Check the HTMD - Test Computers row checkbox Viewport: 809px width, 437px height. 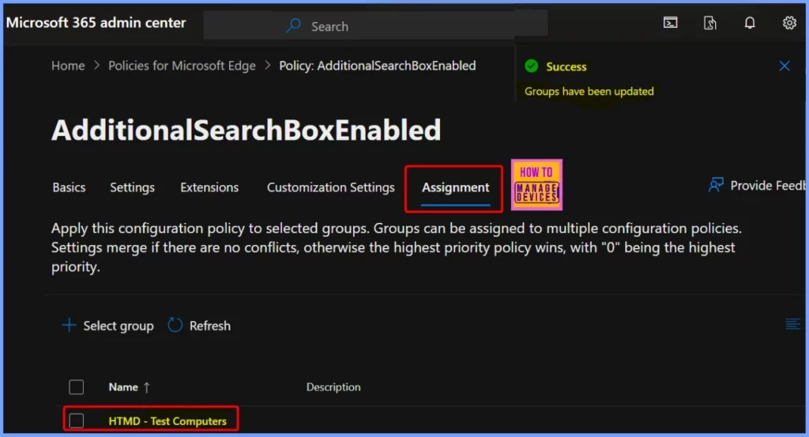point(77,420)
